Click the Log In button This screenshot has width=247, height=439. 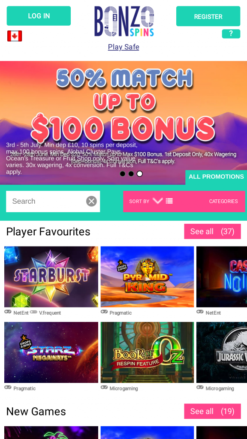(x=39, y=16)
